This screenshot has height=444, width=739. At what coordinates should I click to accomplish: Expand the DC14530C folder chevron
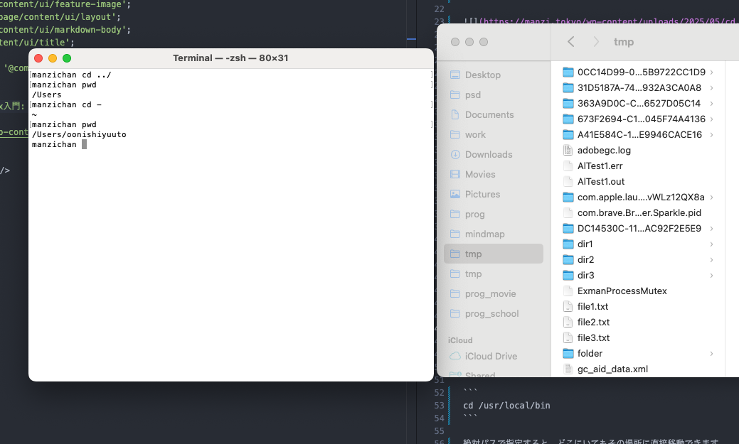pyautogui.click(x=712, y=228)
